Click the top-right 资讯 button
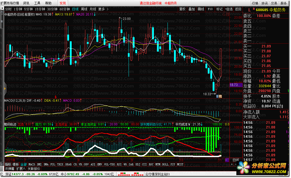The height and width of the screenshot is (178, 291). (x=264, y=3)
